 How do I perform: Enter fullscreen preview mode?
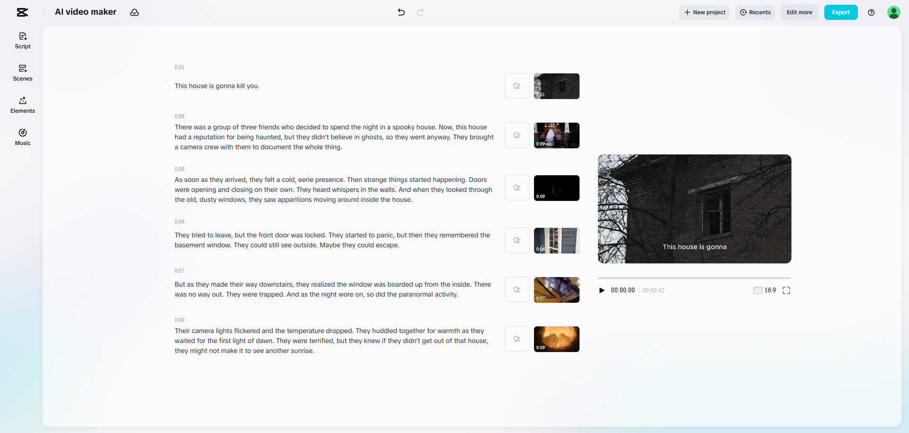coord(786,290)
